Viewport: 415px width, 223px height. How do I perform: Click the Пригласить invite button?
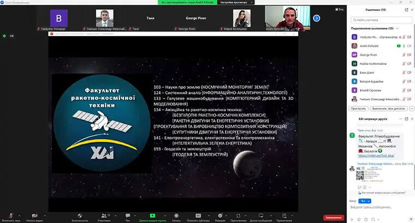[360, 109]
